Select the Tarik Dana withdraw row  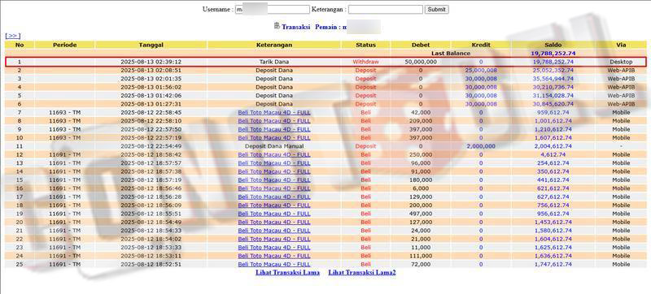(x=325, y=62)
